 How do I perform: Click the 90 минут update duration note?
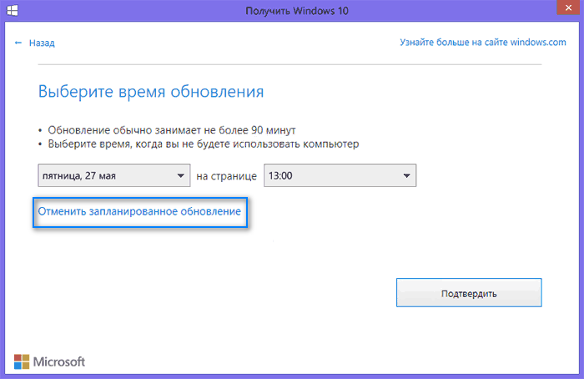(x=171, y=130)
